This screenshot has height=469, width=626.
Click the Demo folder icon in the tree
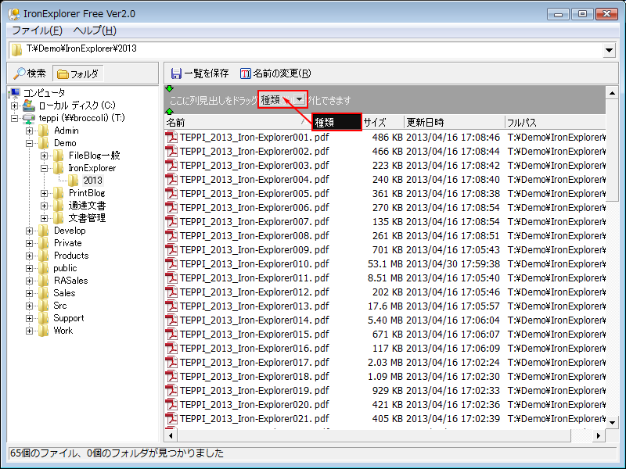[x=44, y=143]
